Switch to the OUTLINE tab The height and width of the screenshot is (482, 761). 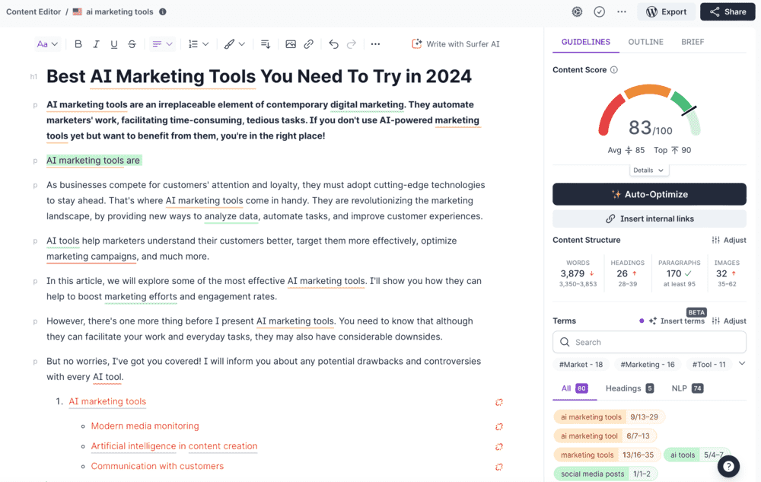[645, 42]
